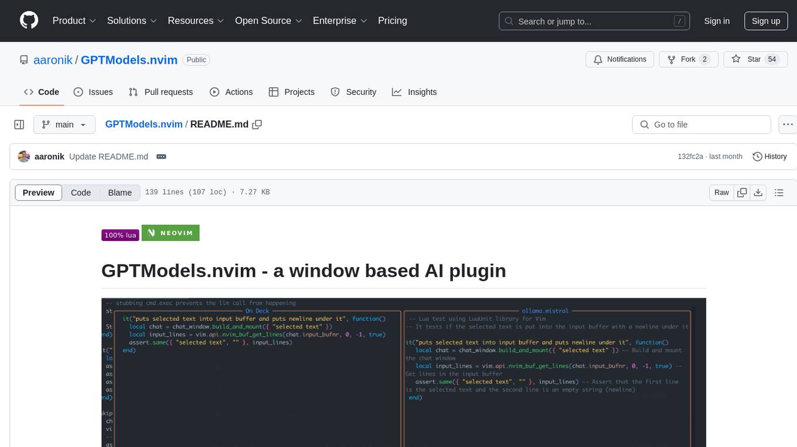Open the Update README.md commit

click(x=108, y=157)
